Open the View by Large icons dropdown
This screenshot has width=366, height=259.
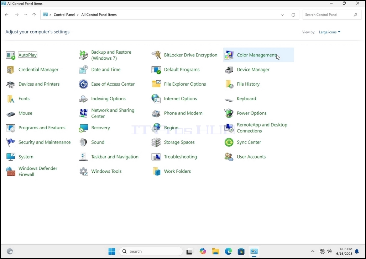[330, 32]
